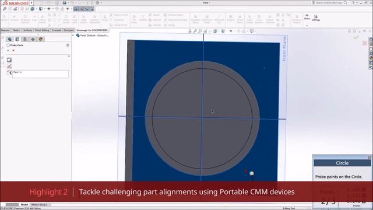
Task: Collapse the Probe Circle options section chevron
Action: (69, 56)
